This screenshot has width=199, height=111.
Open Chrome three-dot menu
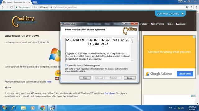click(x=196, y=7)
